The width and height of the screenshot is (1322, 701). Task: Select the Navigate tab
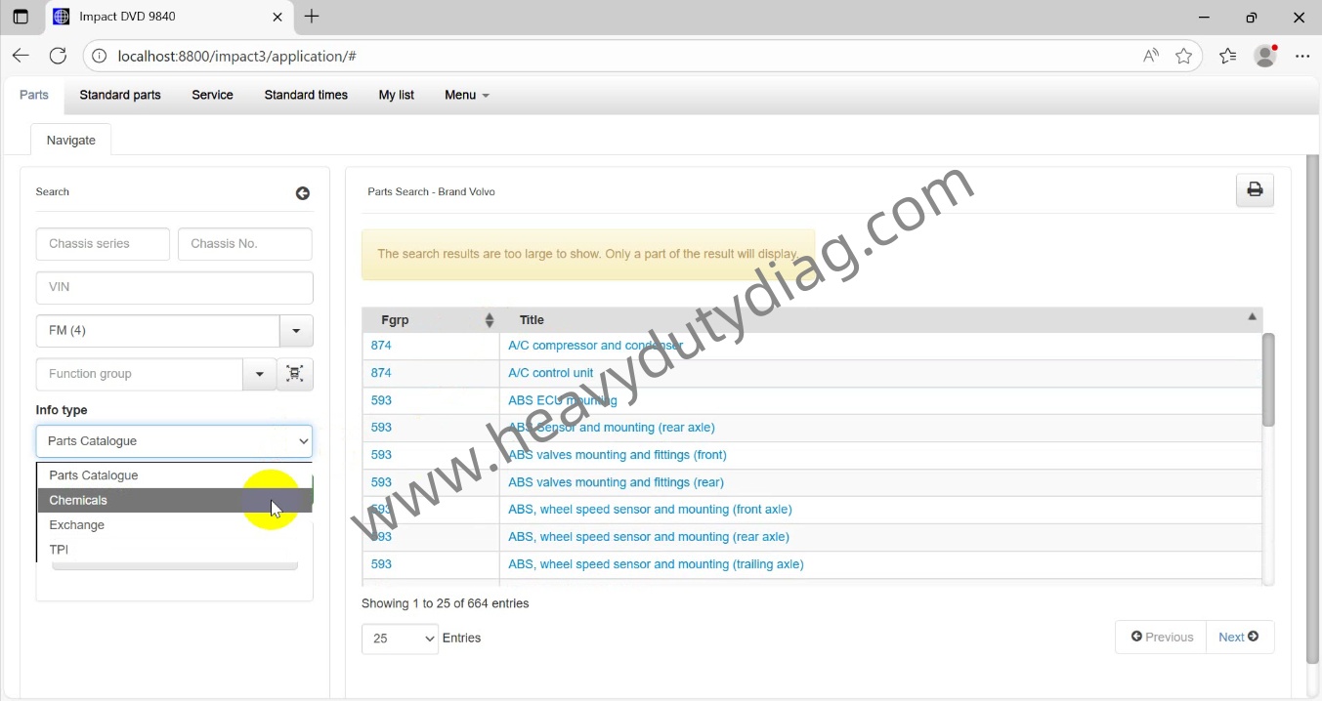70,140
